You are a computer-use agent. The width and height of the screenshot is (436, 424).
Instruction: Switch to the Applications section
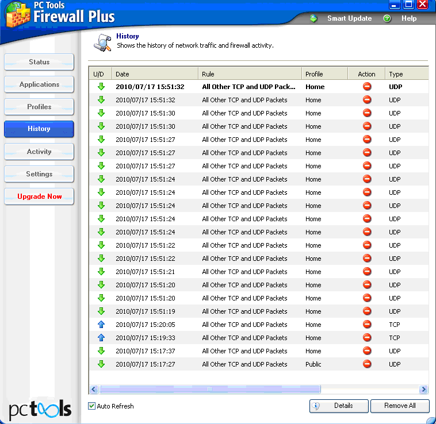click(x=39, y=84)
